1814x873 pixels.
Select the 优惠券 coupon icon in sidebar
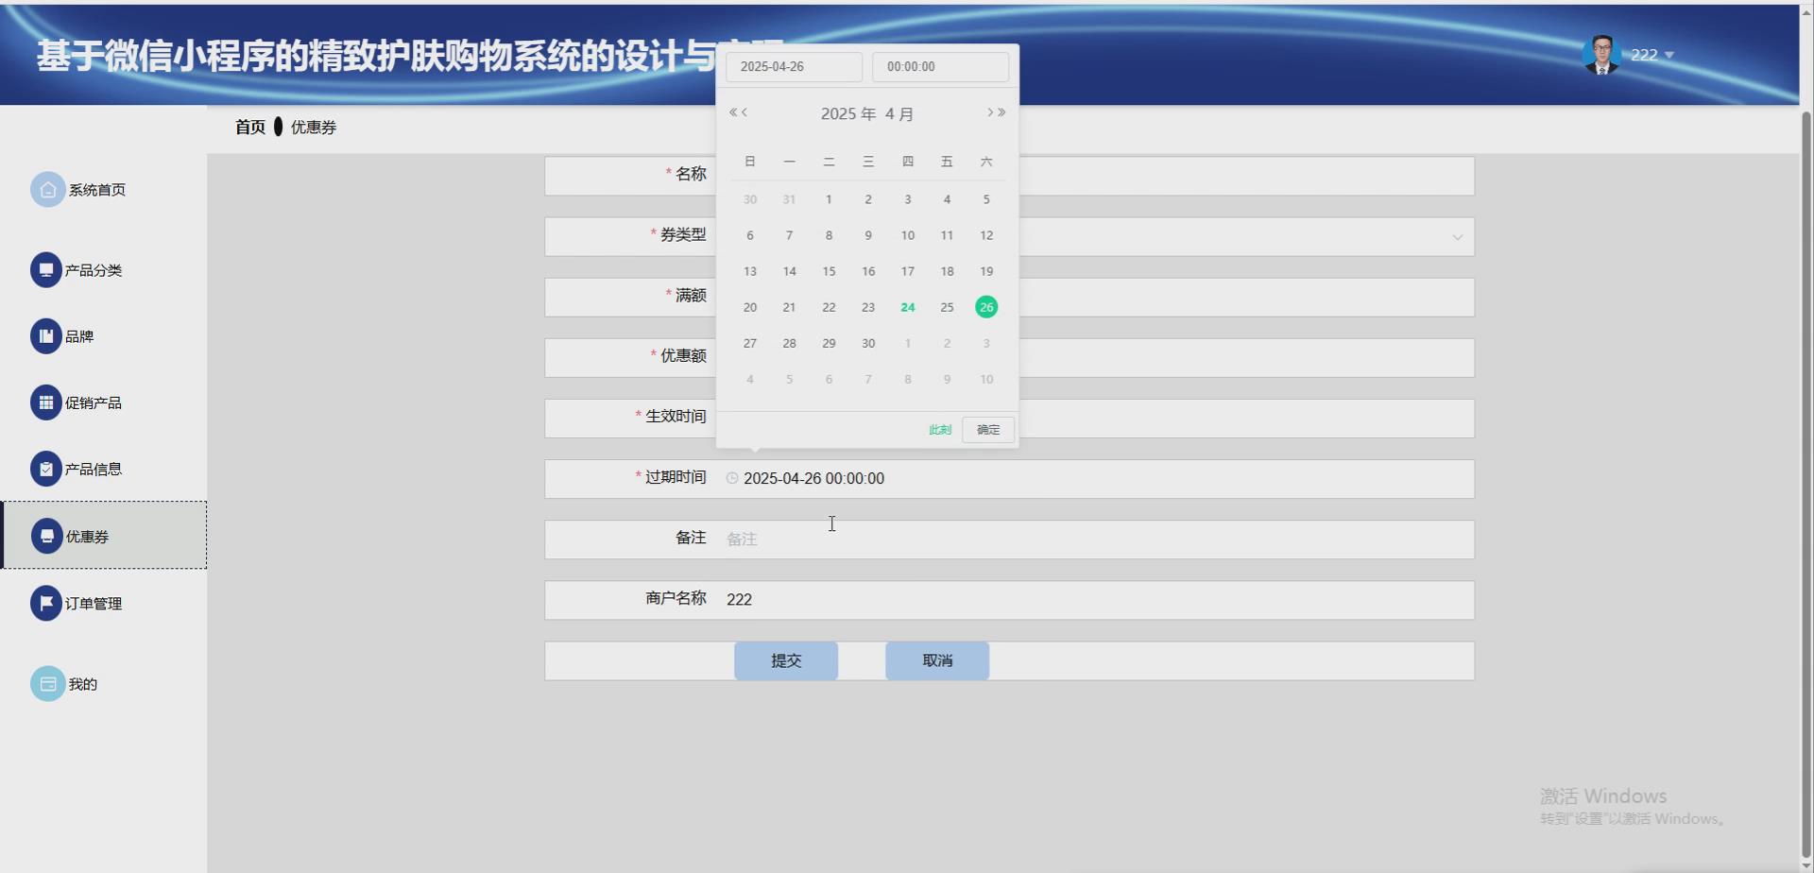[x=48, y=535]
